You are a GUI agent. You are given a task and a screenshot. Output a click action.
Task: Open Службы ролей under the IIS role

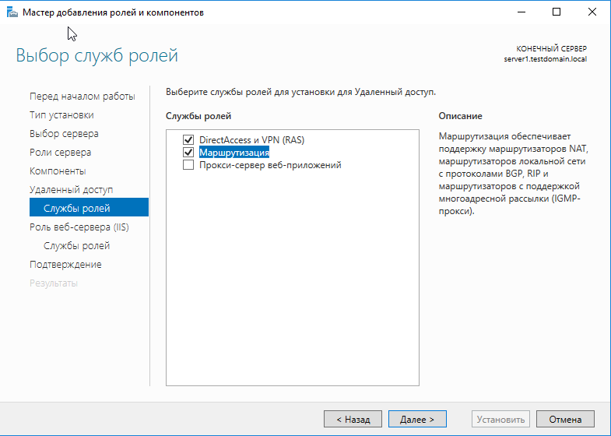point(77,246)
